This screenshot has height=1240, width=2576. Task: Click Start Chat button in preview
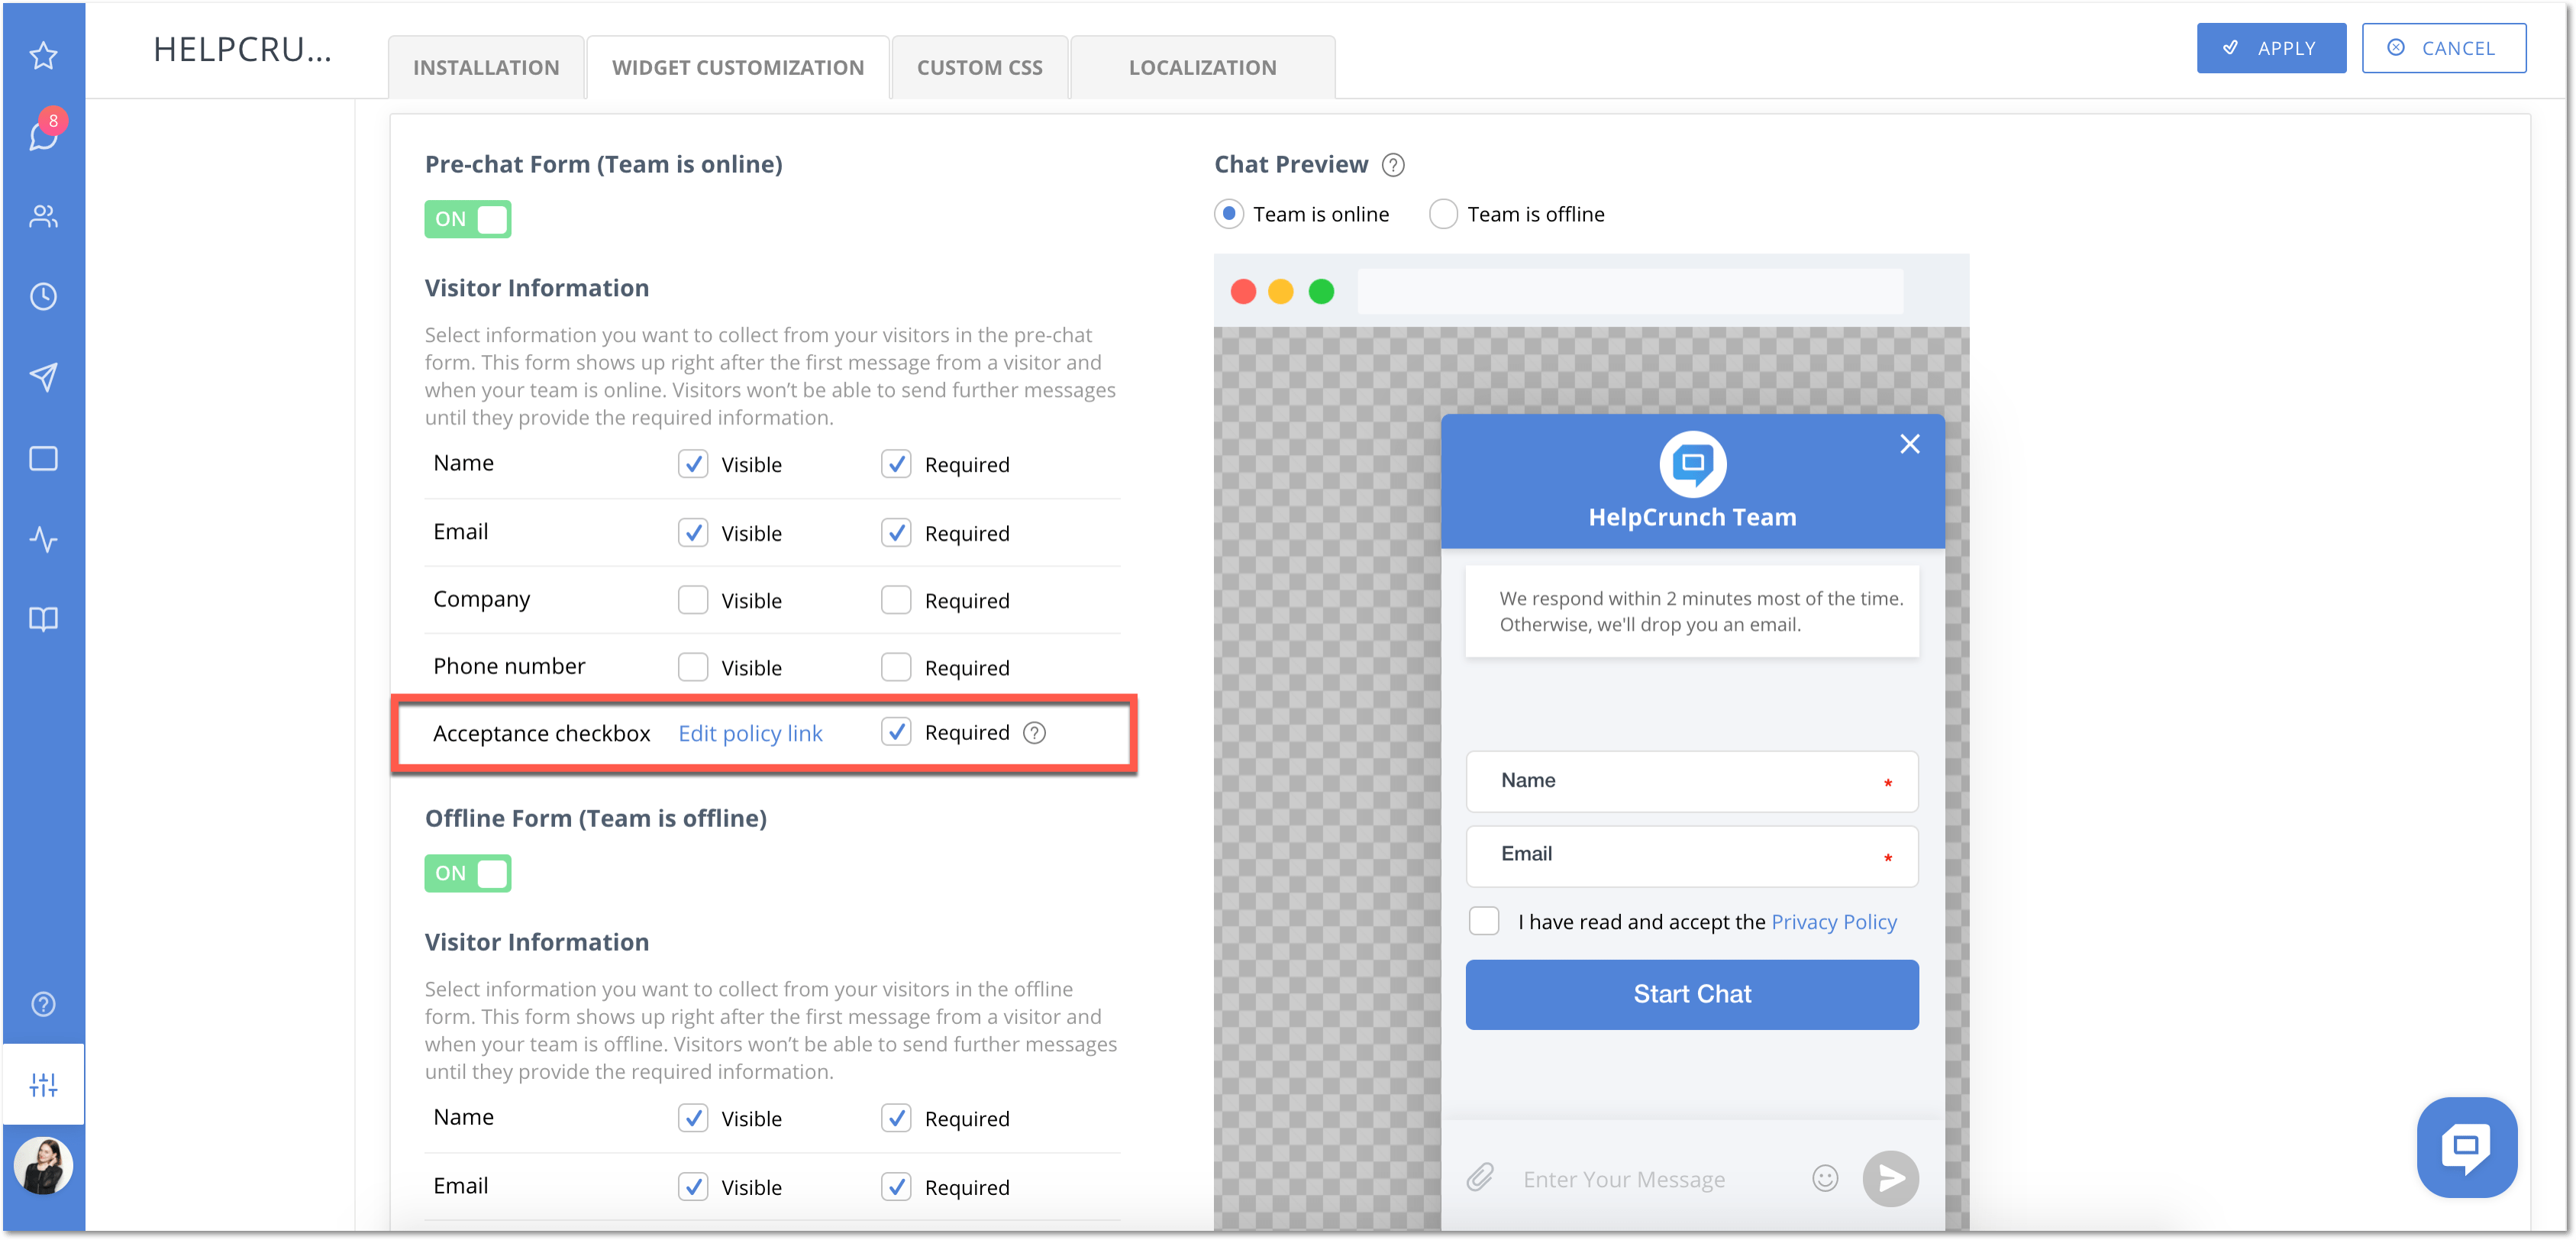(x=1692, y=994)
